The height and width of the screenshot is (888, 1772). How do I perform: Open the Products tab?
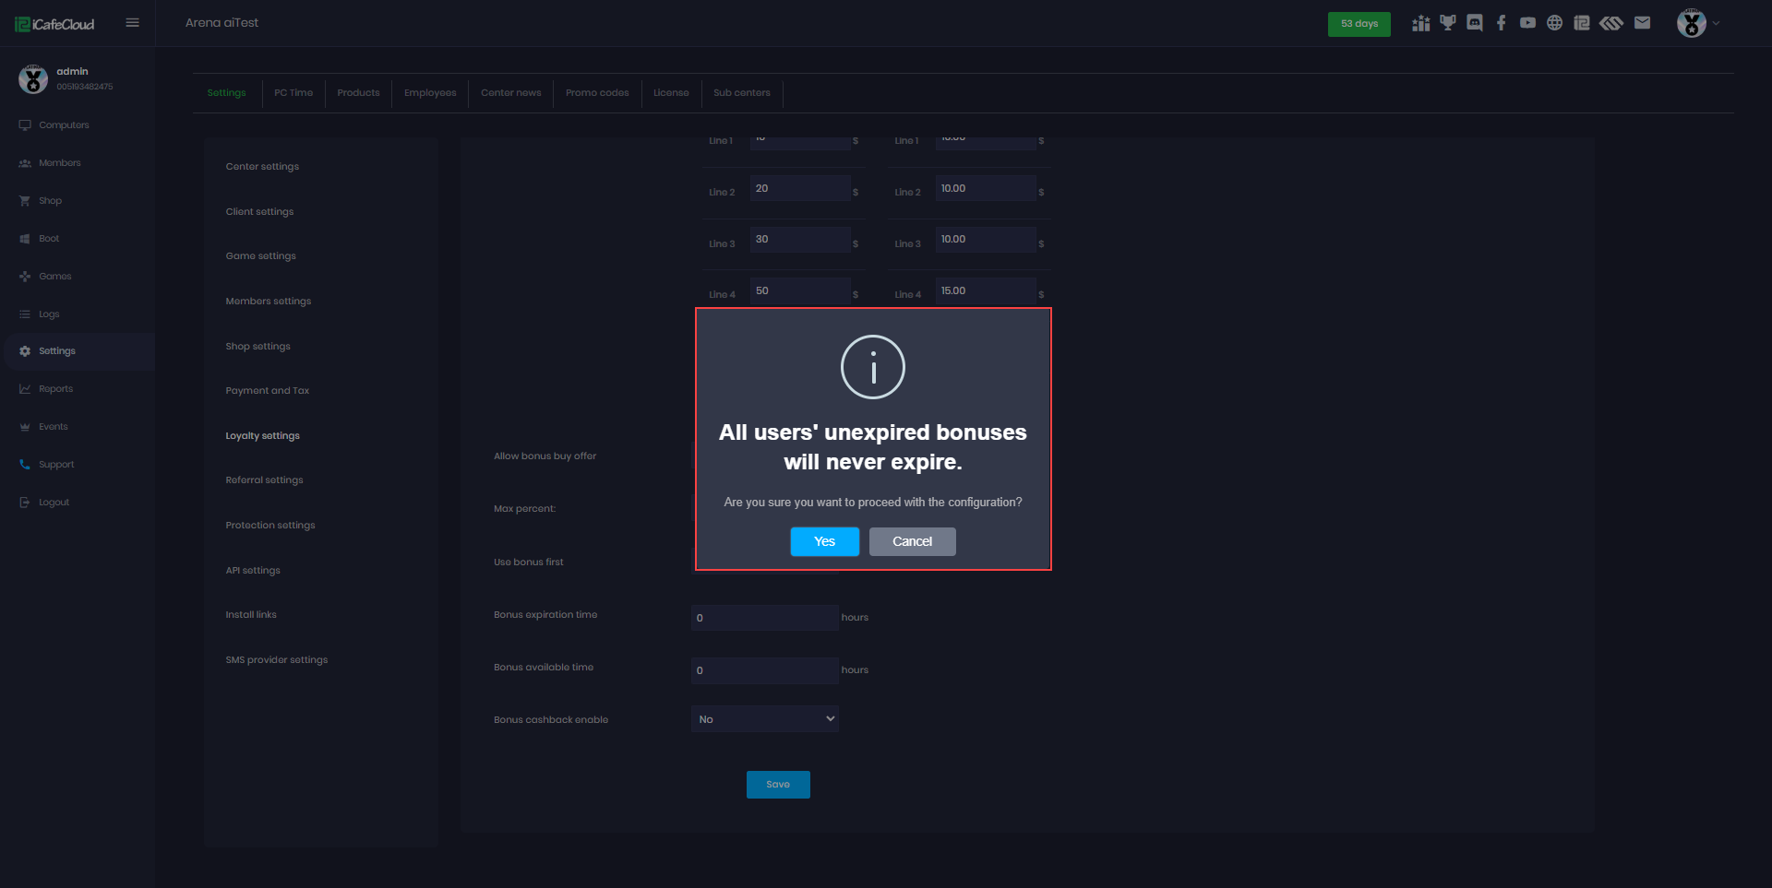tap(359, 93)
